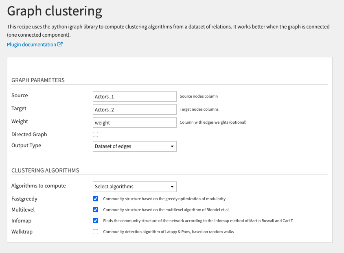Click the 'Column with edges weights' hint text
Image resolution: width=344 pixels, height=253 pixels.
point(213,122)
